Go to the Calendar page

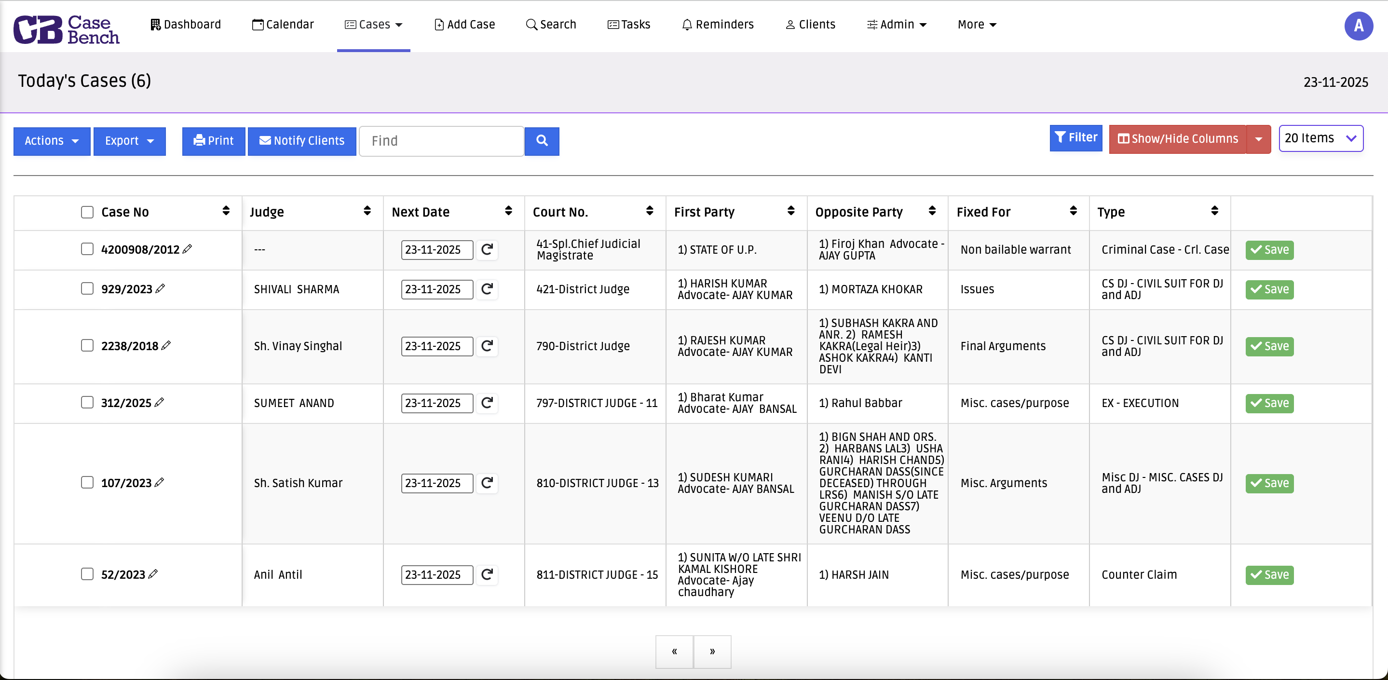(283, 25)
